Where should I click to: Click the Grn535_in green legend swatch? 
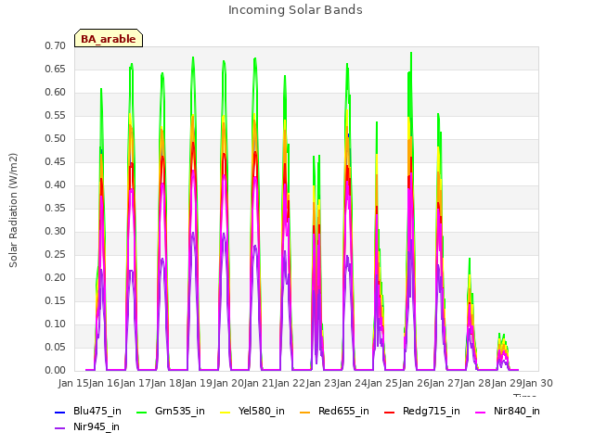tap(141, 413)
